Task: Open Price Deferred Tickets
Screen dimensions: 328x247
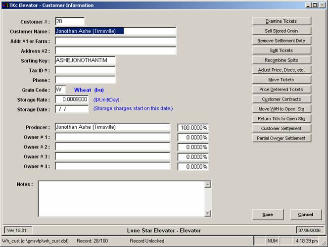Action: click(281, 90)
